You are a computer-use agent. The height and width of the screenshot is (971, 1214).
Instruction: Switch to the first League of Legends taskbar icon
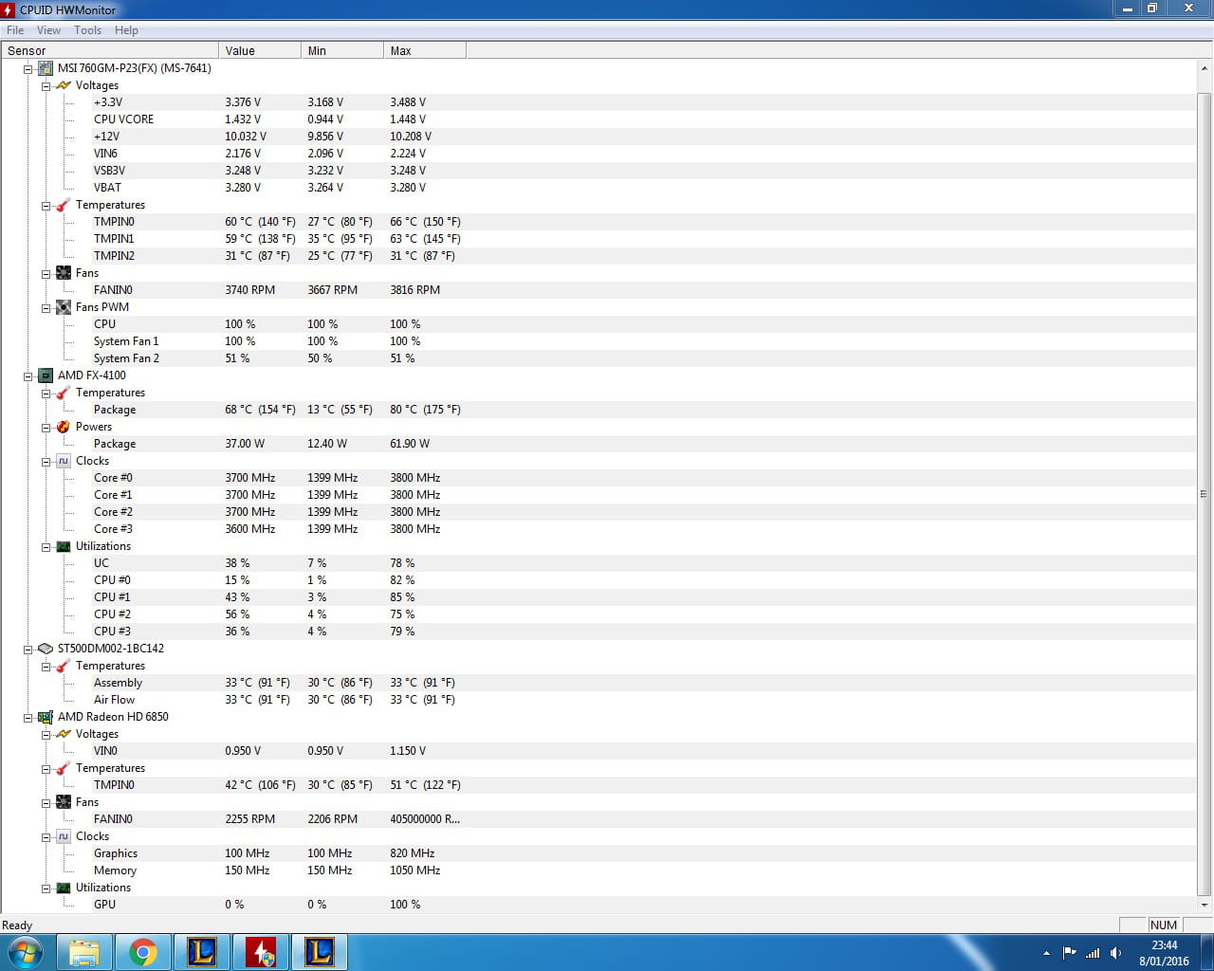coord(202,952)
